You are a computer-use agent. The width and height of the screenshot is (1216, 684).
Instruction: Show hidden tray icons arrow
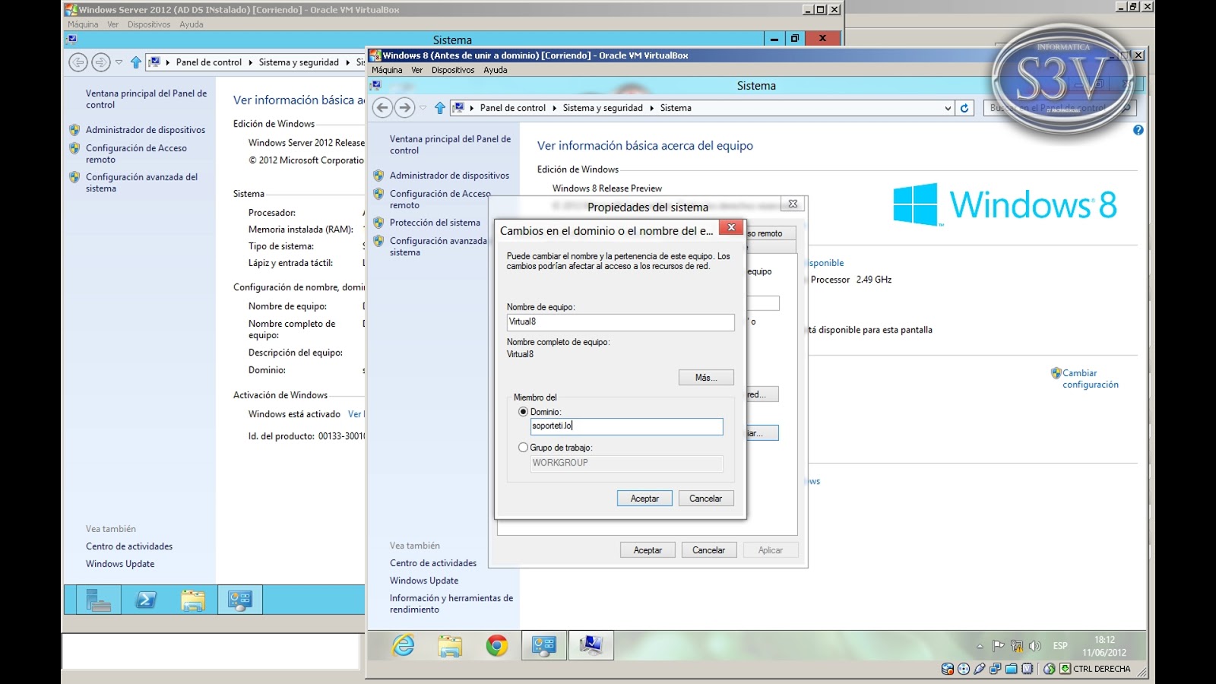(980, 646)
